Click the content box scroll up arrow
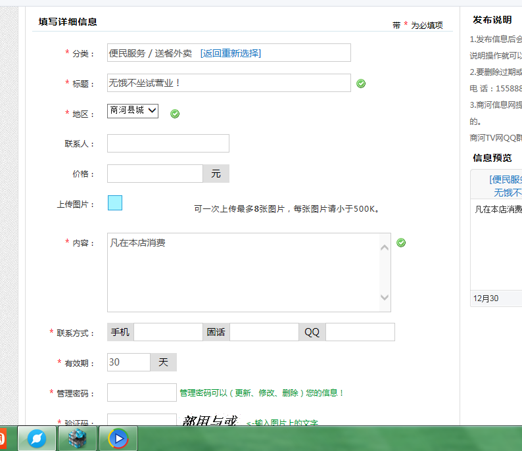Screen dimensions: 522x451 point(385,247)
